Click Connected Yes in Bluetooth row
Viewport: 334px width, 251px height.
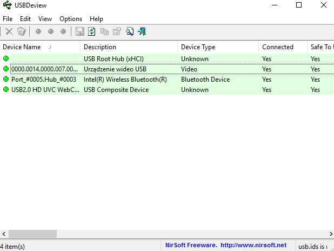[x=266, y=80]
